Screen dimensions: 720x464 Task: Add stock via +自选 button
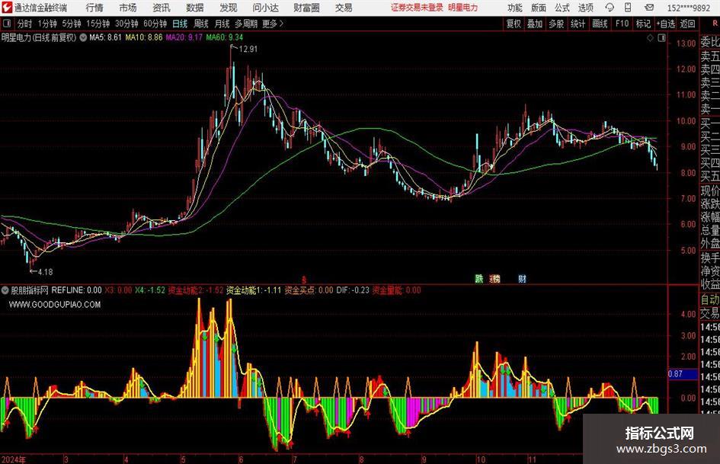(666, 24)
